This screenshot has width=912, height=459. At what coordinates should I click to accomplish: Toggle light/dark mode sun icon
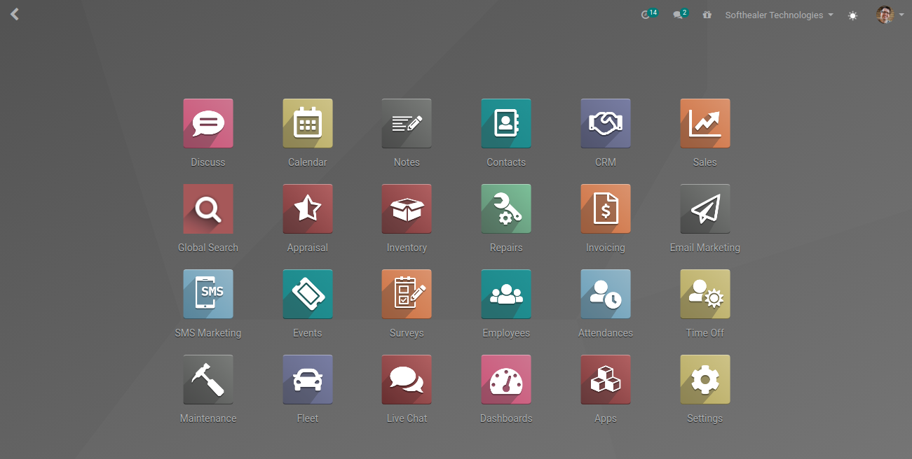pyautogui.click(x=852, y=15)
